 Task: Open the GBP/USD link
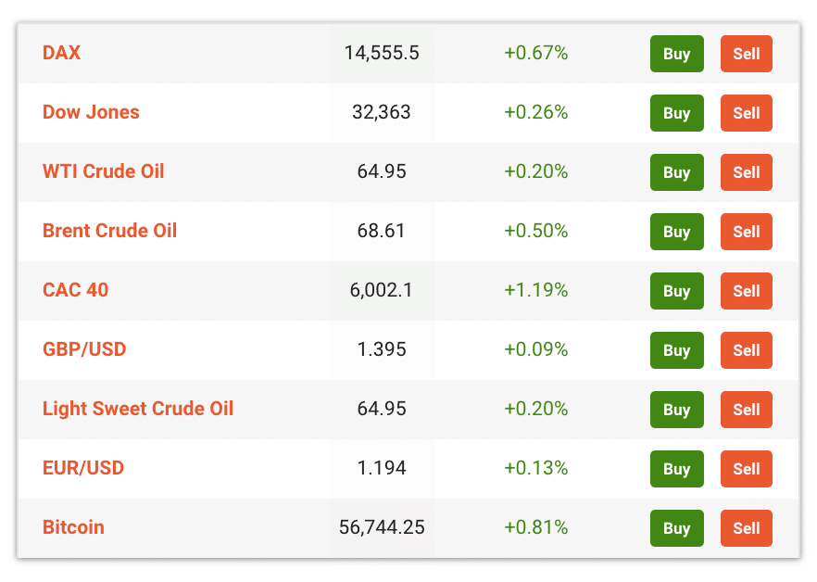tap(84, 349)
